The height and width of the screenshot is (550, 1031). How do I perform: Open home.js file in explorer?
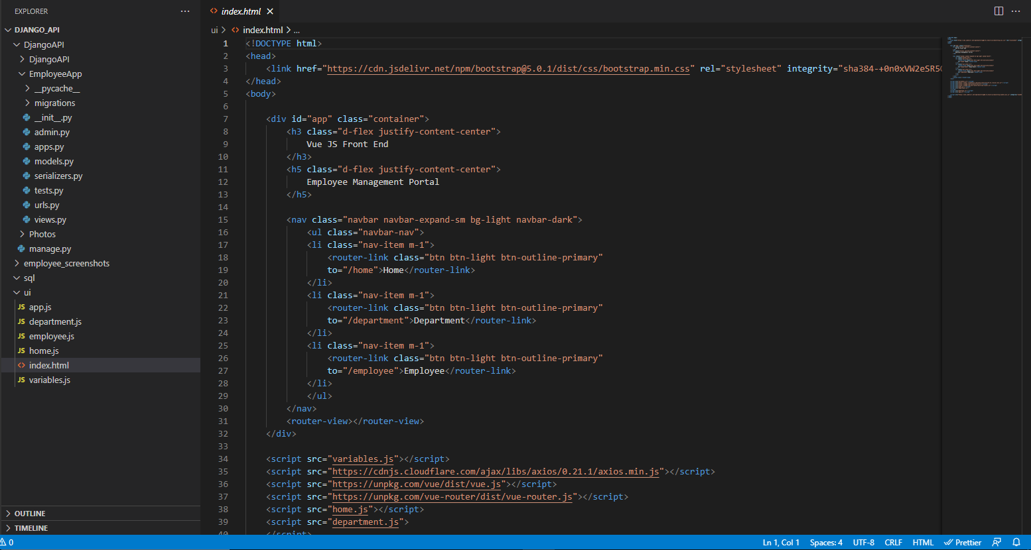pos(100,351)
